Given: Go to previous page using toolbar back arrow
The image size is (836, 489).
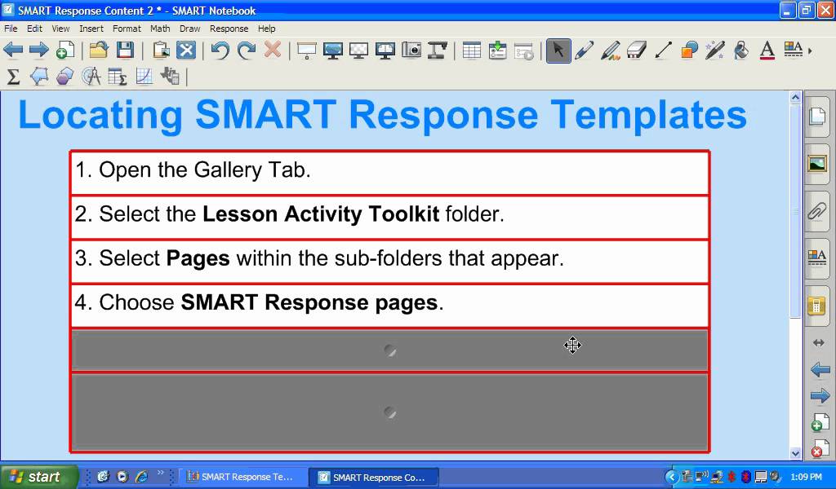Looking at the screenshot, I should pyautogui.click(x=13, y=51).
